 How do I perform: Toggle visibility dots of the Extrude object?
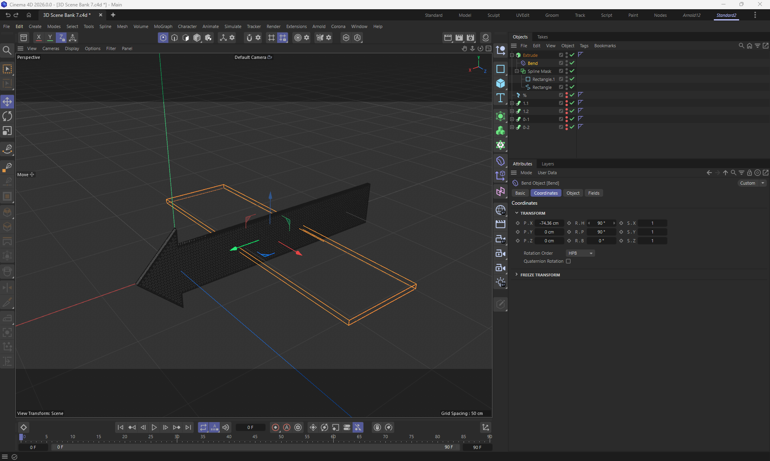[x=566, y=55]
